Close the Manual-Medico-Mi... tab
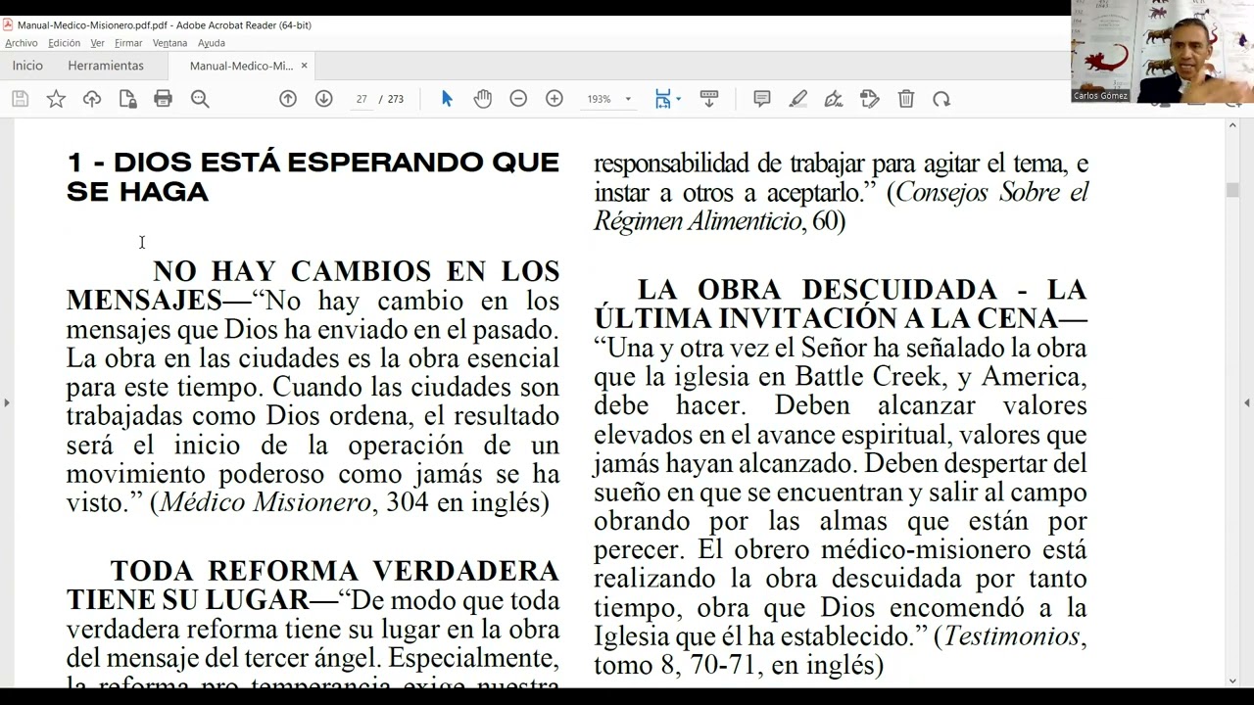Viewport: 1254px width, 705px height. click(304, 66)
